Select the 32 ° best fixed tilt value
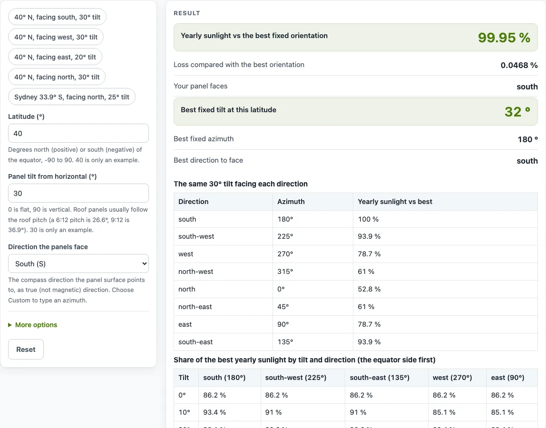 tap(517, 112)
